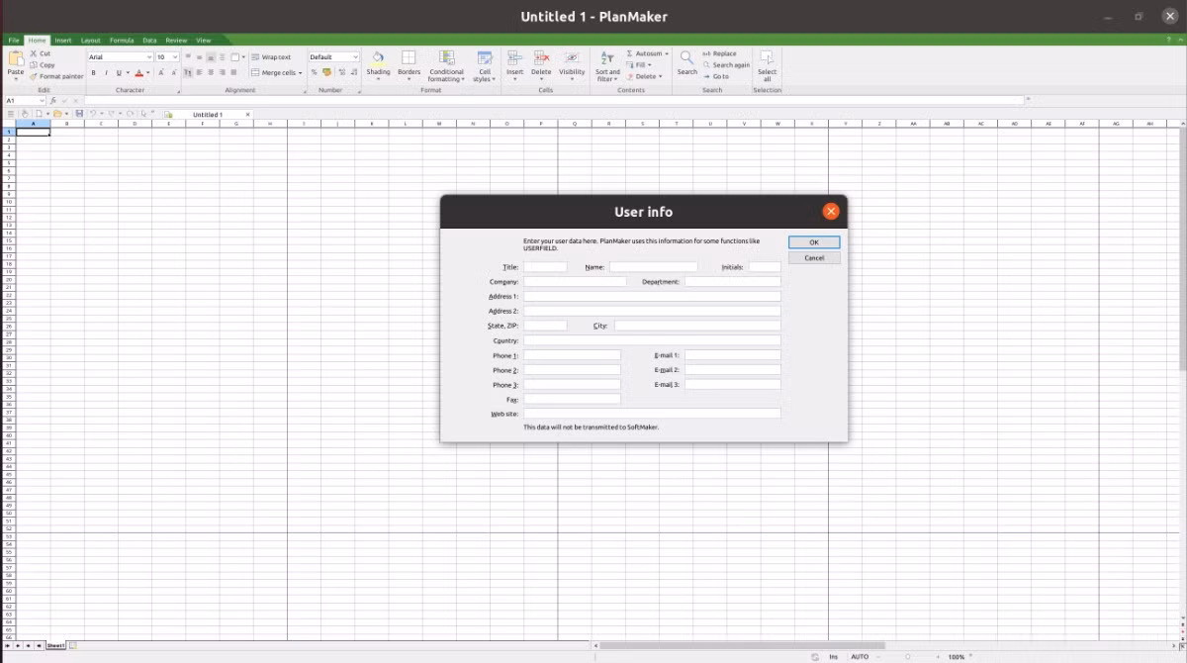Switch to the Layout ribbon tab
This screenshot has height=663, width=1187.
point(90,41)
